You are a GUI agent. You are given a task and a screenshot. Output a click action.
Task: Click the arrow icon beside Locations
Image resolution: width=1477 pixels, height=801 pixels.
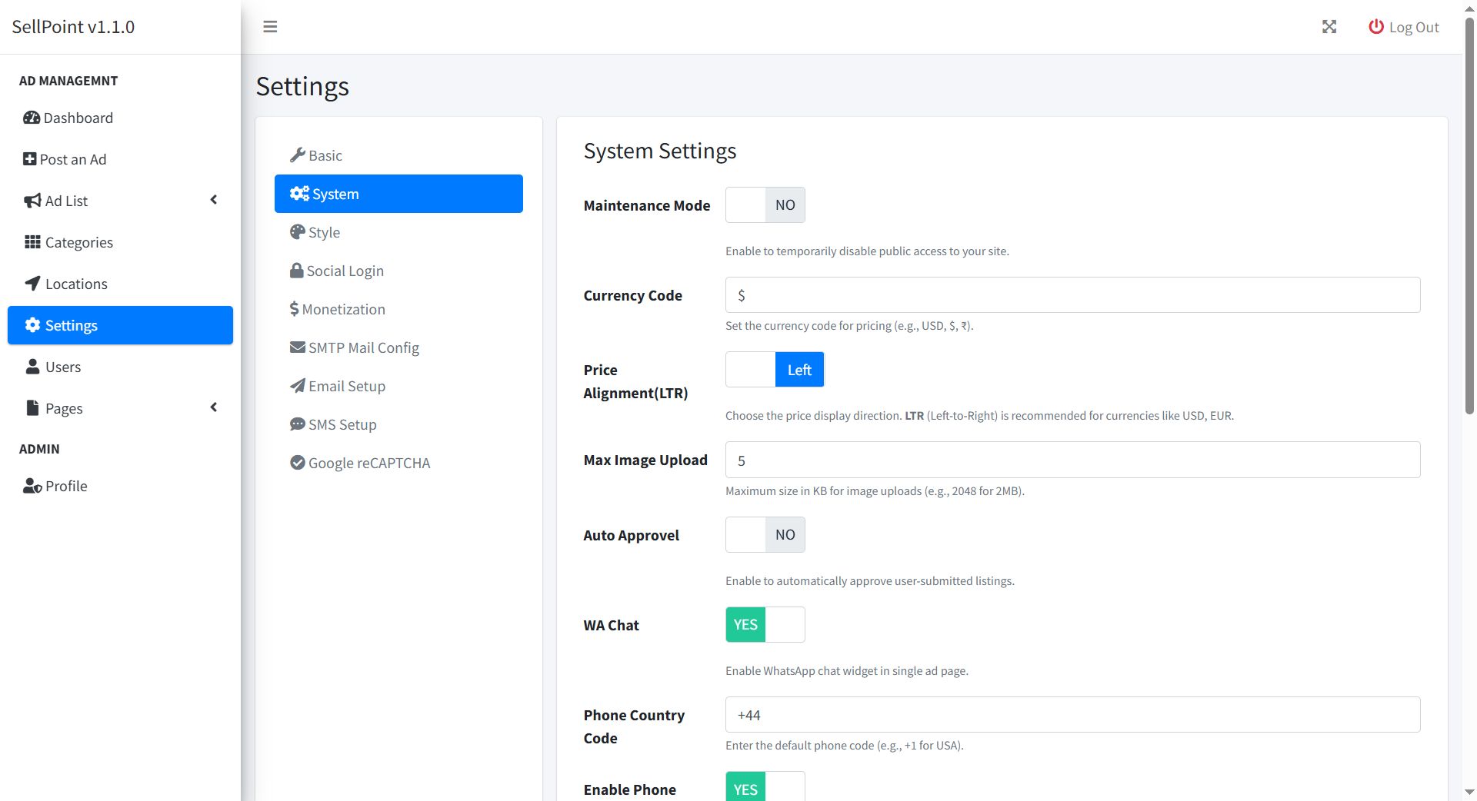(x=32, y=284)
